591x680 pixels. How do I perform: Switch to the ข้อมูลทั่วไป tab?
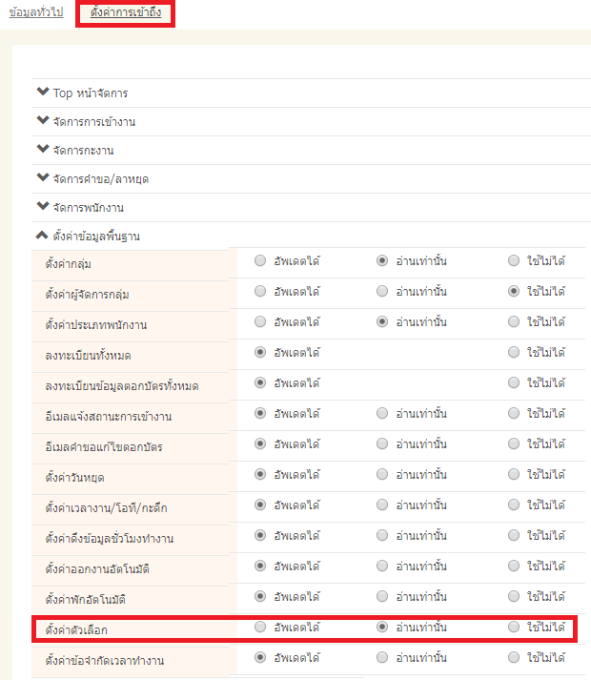click(x=35, y=13)
